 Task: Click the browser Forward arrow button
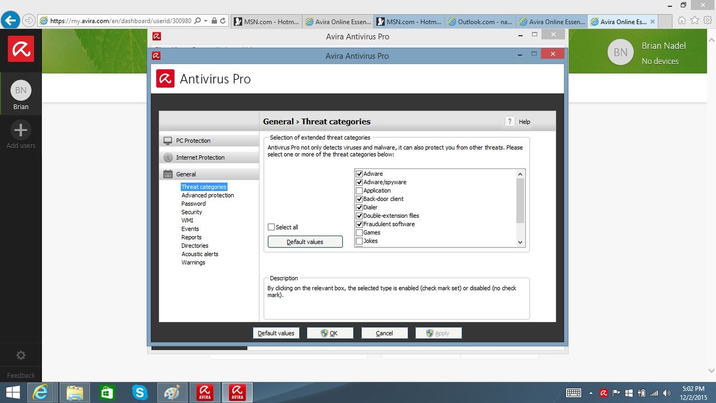[x=29, y=21]
